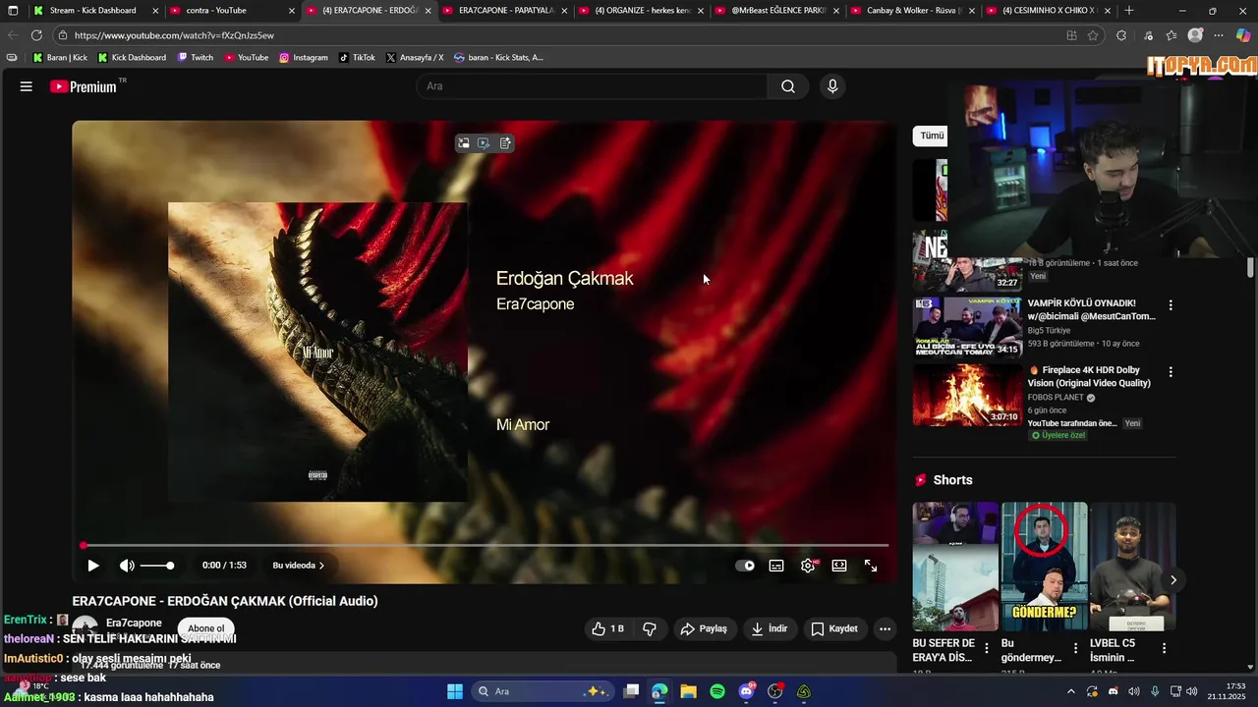
Task: Download video with İndir button
Action: pos(770,628)
